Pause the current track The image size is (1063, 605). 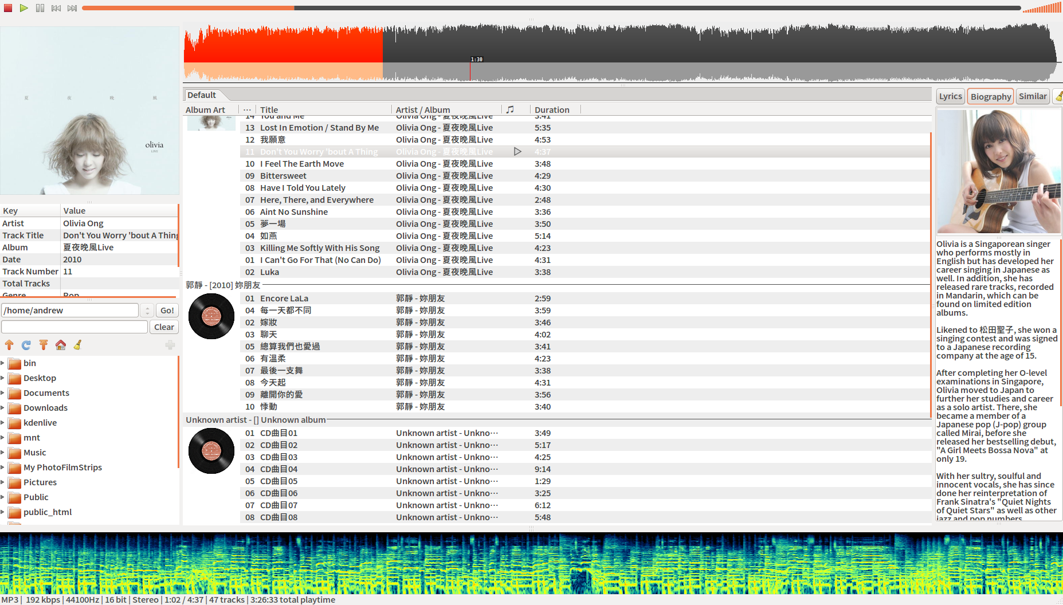pos(40,8)
